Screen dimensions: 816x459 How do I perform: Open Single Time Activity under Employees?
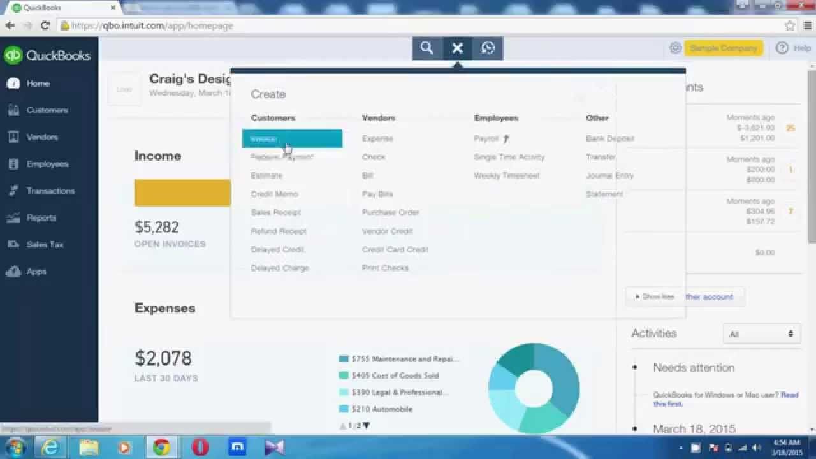pyautogui.click(x=509, y=157)
